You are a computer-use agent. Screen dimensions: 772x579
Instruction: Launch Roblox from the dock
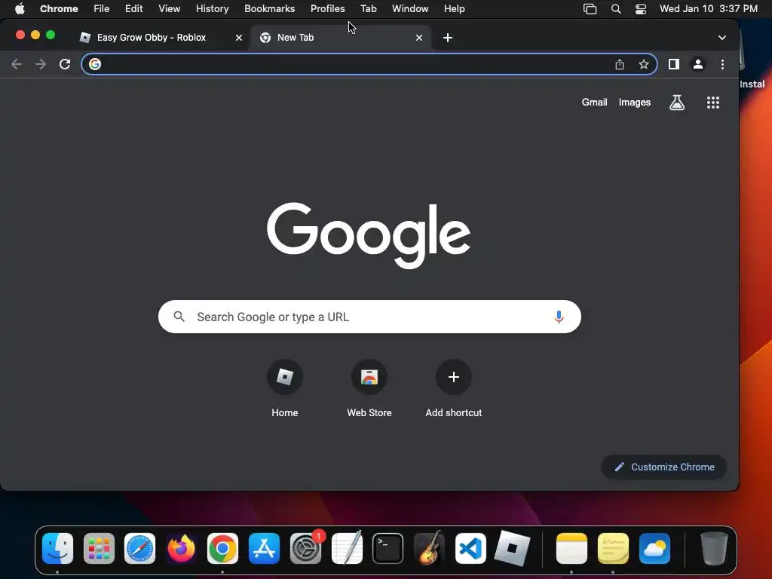click(x=512, y=548)
